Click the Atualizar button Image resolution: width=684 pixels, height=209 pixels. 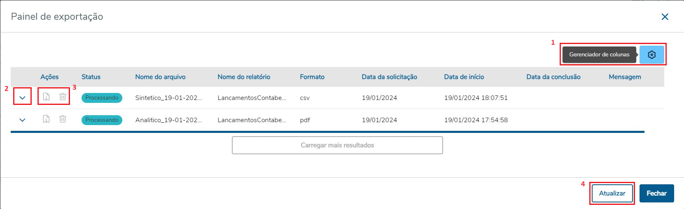tap(612, 193)
